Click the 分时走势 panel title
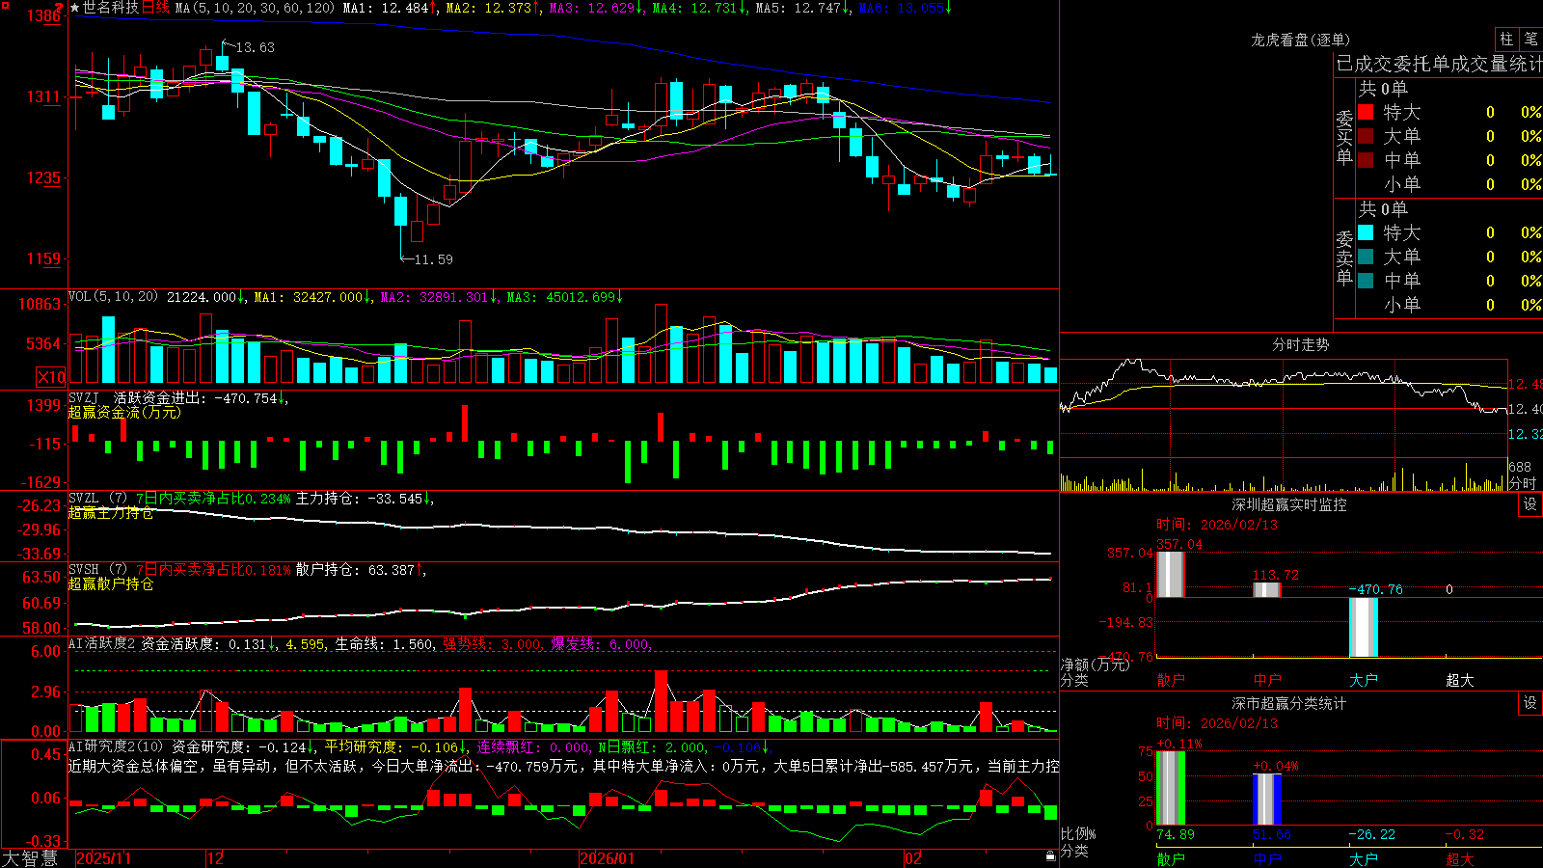 pyautogui.click(x=1300, y=344)
